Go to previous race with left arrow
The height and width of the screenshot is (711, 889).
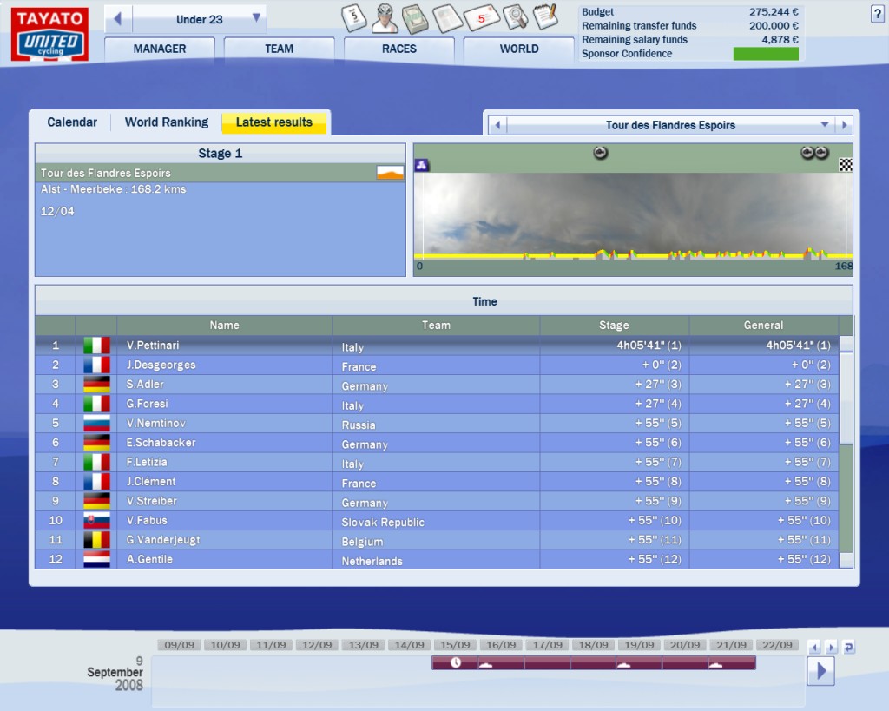click(497, 125)
